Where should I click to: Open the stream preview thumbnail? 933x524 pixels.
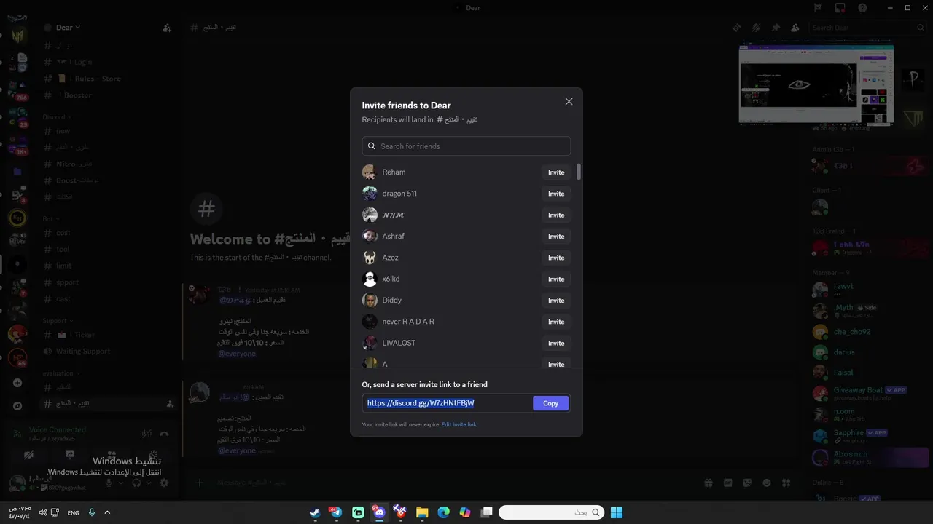point(816,82)
